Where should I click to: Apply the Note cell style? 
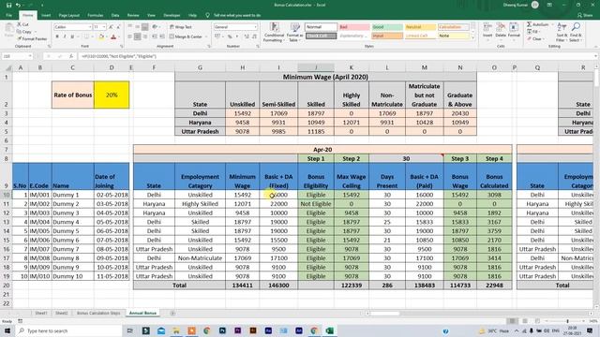coord(453,36)
